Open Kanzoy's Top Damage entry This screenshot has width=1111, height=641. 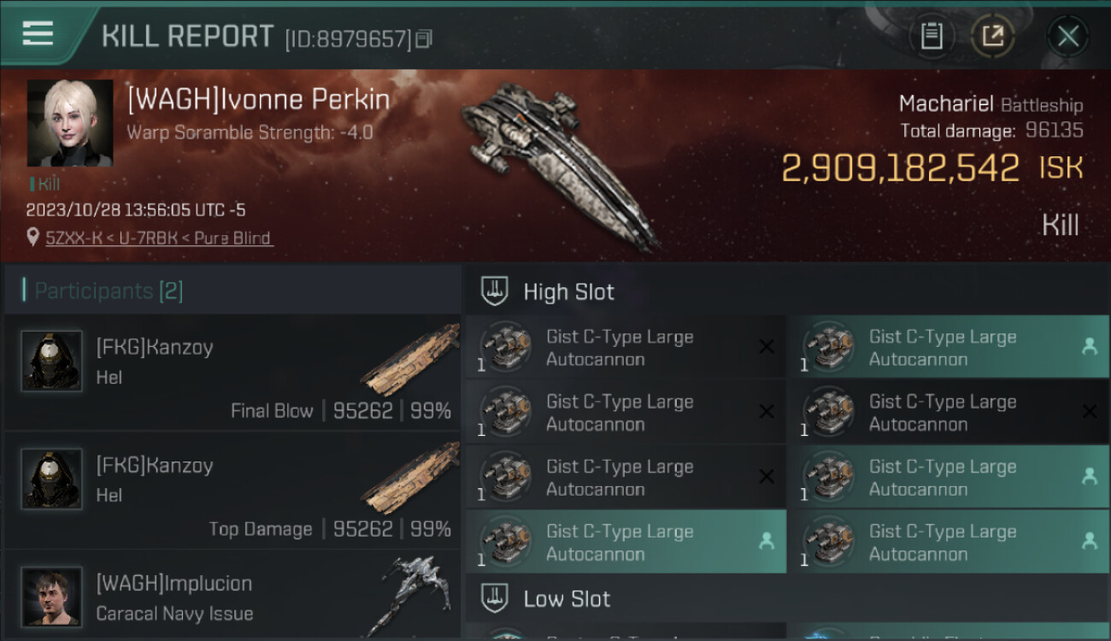(232, 491)
